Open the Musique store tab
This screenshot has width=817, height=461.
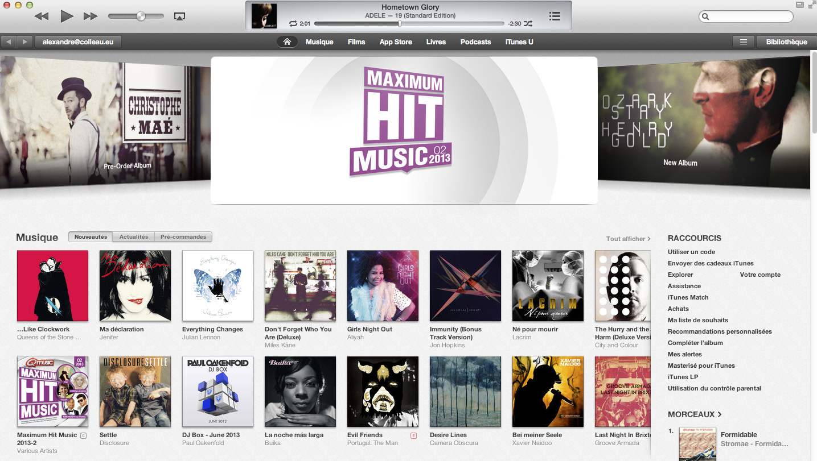319,42
